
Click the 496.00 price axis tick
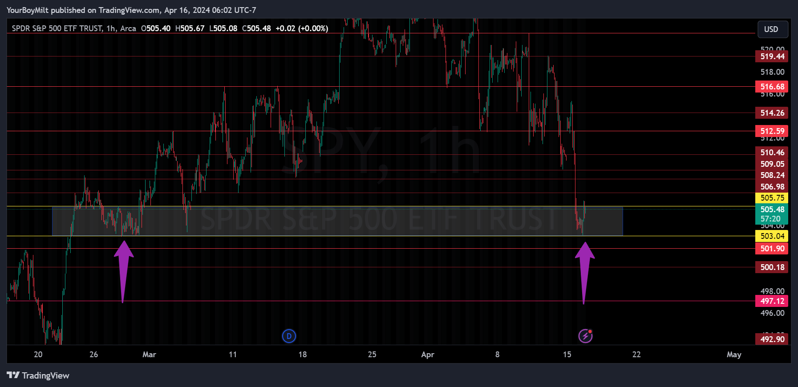pos(772,313)
